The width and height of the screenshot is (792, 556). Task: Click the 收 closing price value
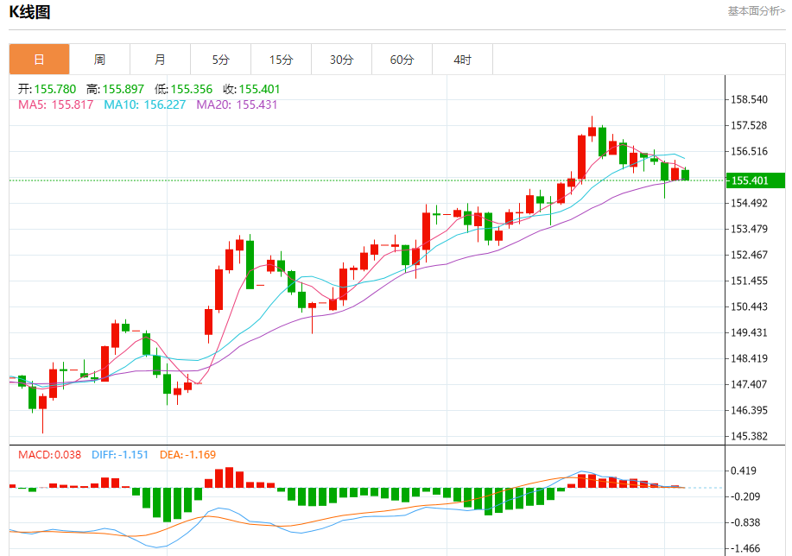(258, 89)
